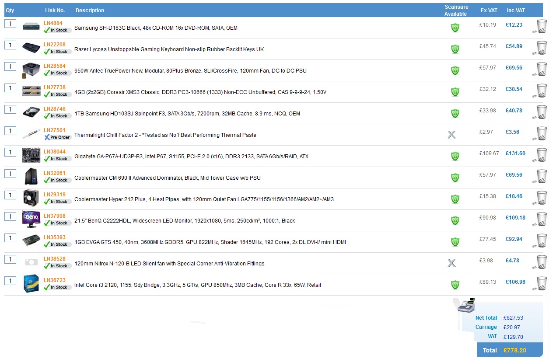Image resolution: width=549 pixels, height=359 pixels.
Task: Open product link LN28584
Action: tap(55, 66)
